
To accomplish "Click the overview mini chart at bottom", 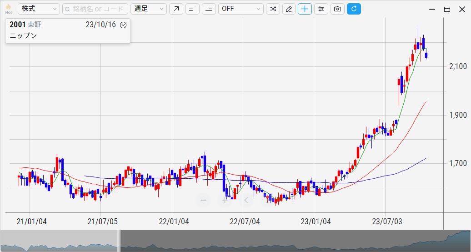I will [x=291, y=241].
